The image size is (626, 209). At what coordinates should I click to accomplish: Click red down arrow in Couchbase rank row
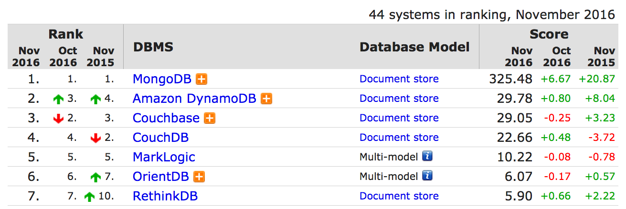pos(59,119)
